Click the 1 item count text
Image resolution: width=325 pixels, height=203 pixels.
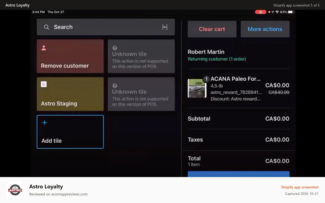(x=194, y=165)
